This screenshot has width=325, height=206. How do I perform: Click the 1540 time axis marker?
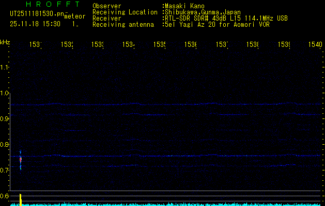315,45
